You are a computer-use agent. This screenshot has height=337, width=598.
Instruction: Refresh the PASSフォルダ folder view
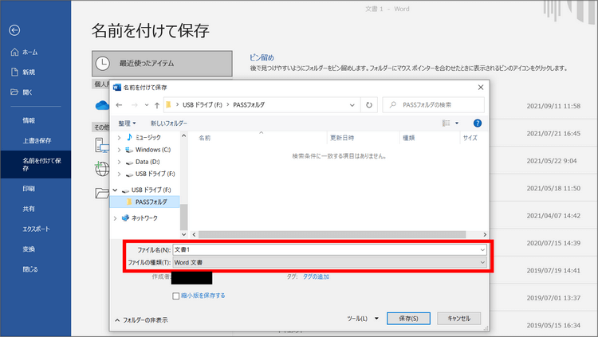tap(368, 104)
